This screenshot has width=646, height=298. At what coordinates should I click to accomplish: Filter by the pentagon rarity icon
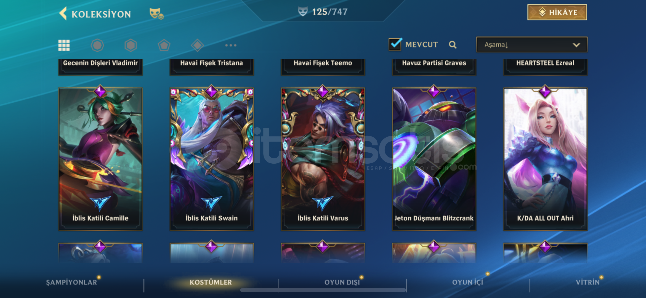(164, 45)
